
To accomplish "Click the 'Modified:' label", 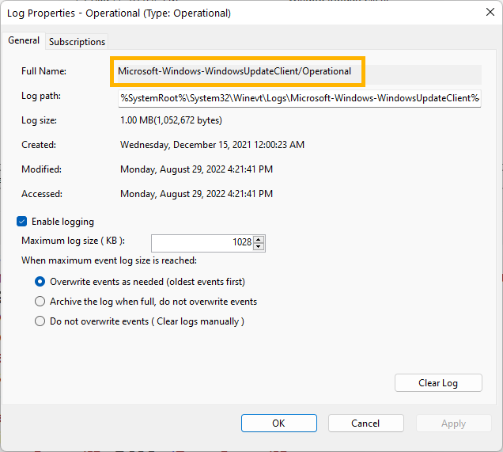I will tap(41, 169).
